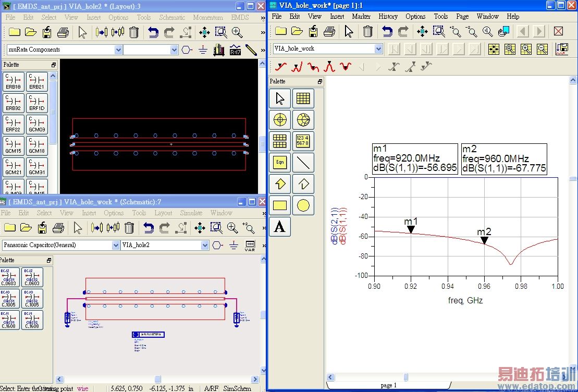Select the polar plot palette icon
This screenshot has width=578, height=392.
280,120
